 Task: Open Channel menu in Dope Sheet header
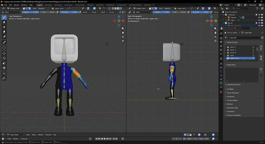coord(48,135)
